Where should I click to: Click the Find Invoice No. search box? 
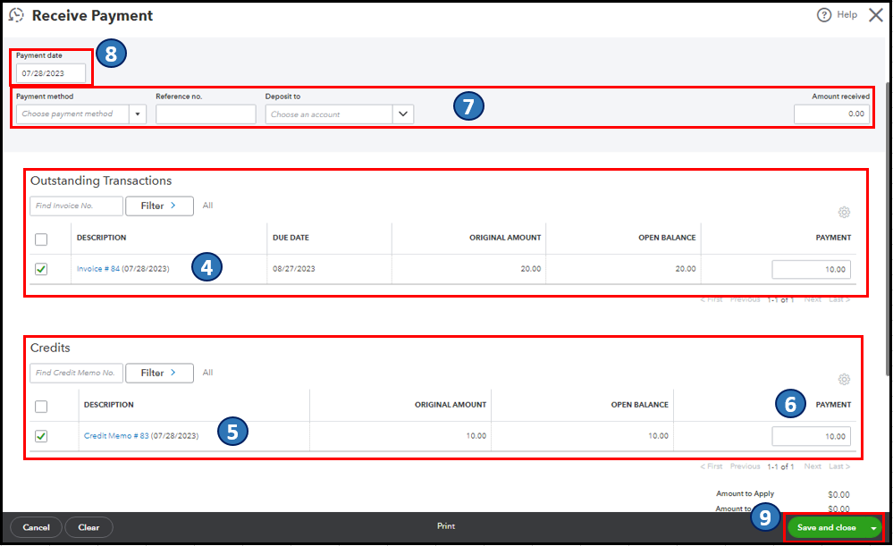(x=76, y=206)
